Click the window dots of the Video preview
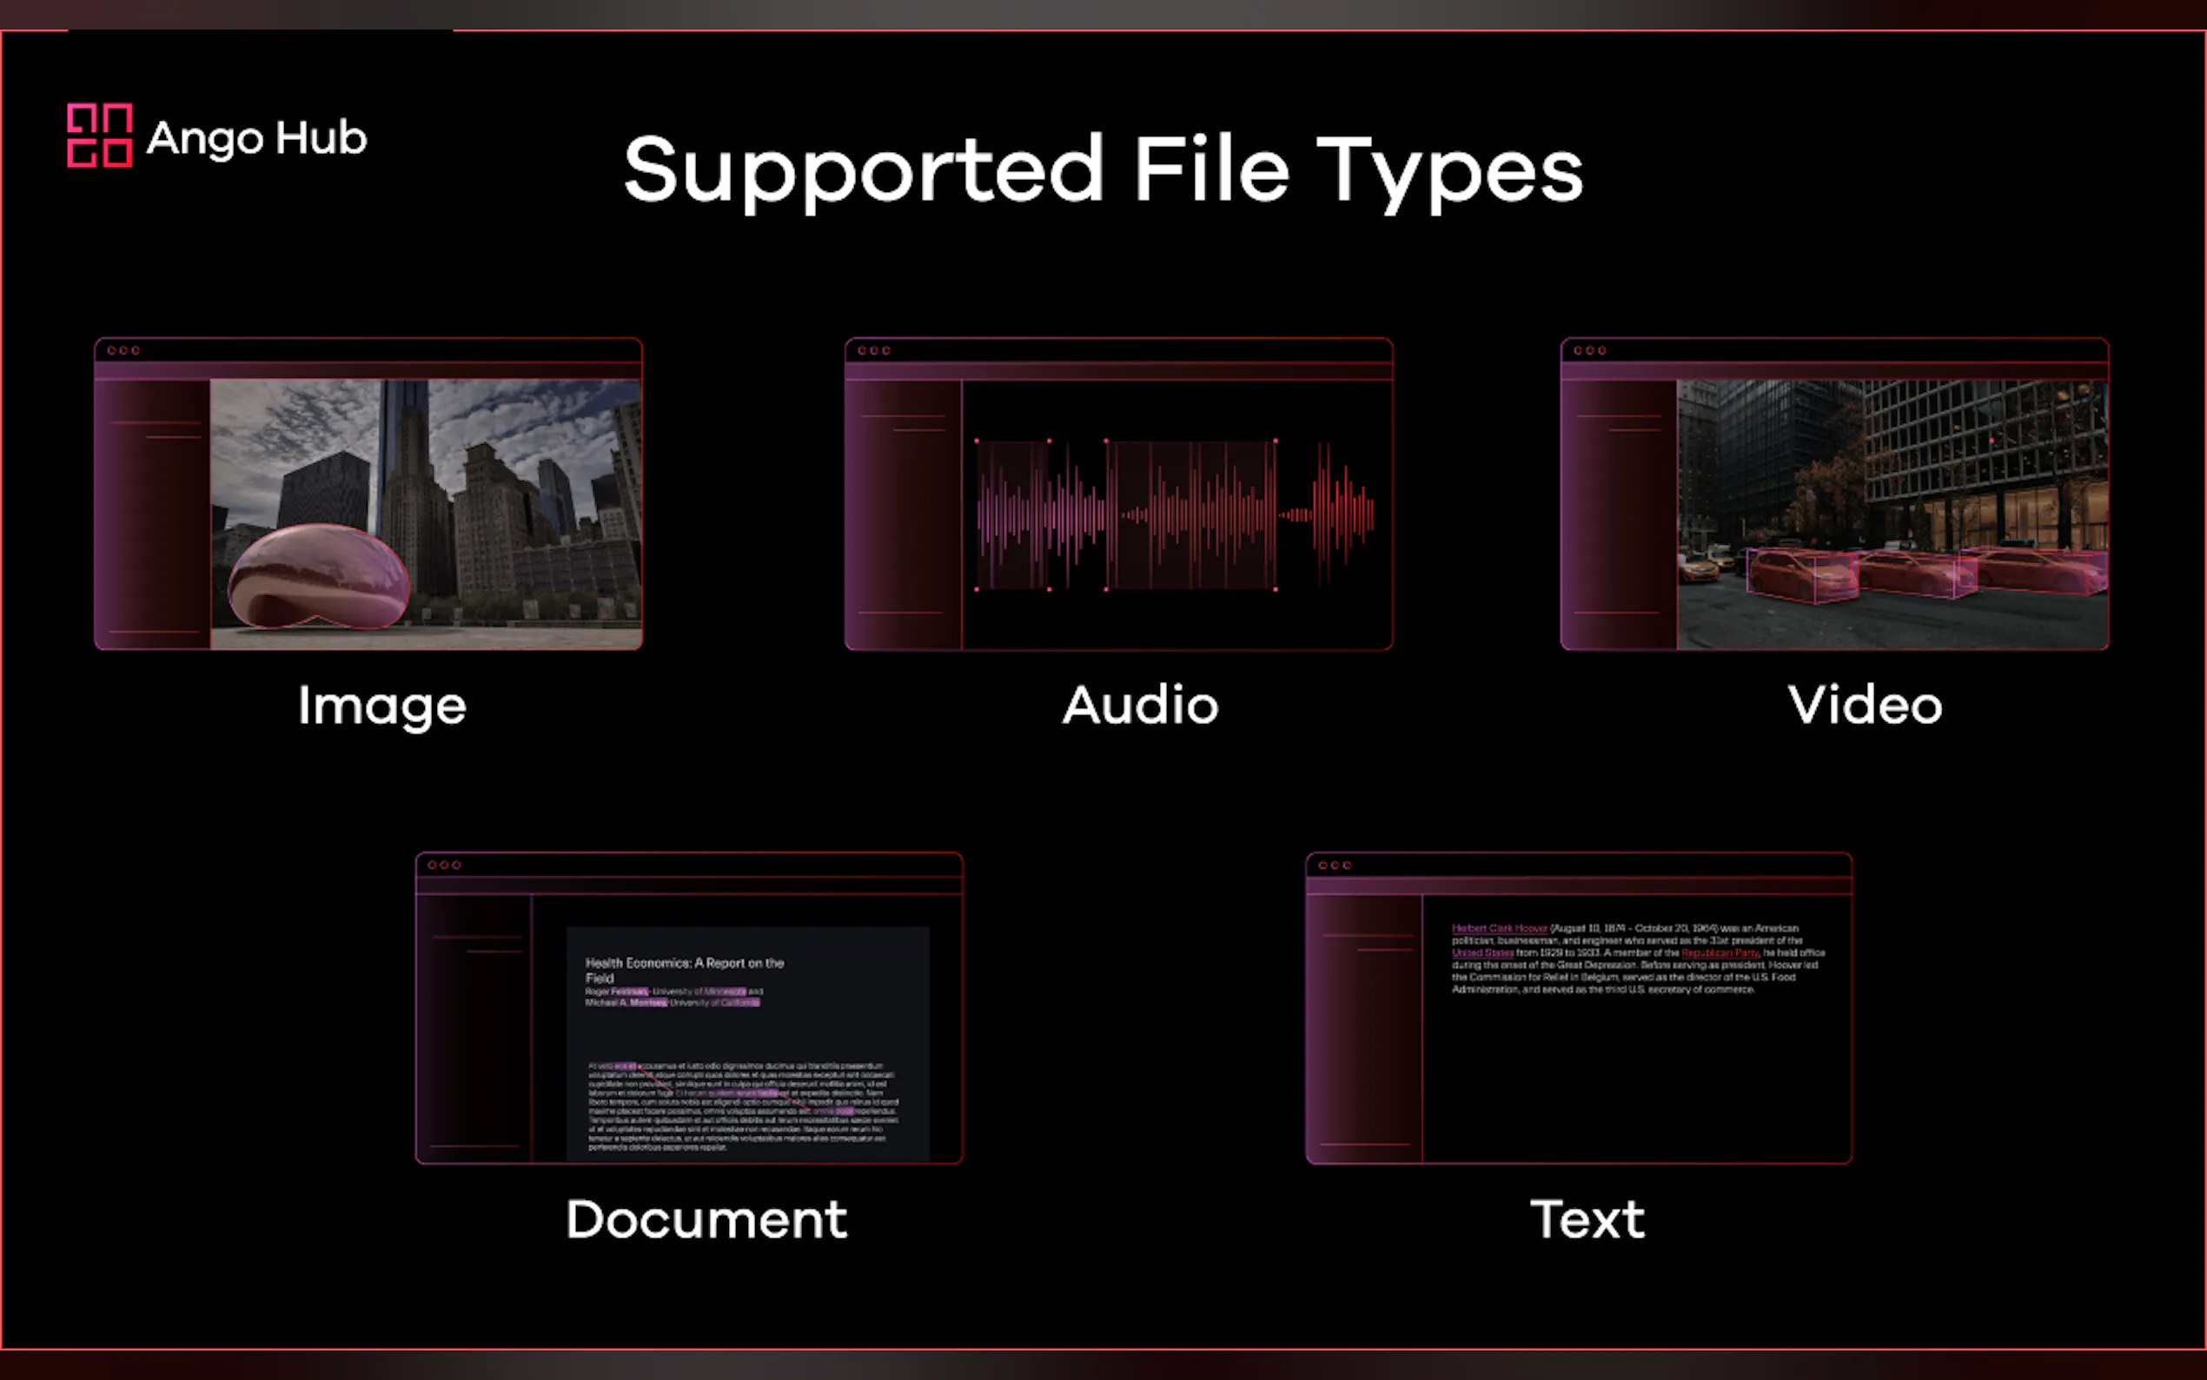The image size is (2207, 1380). point(1589,350)
